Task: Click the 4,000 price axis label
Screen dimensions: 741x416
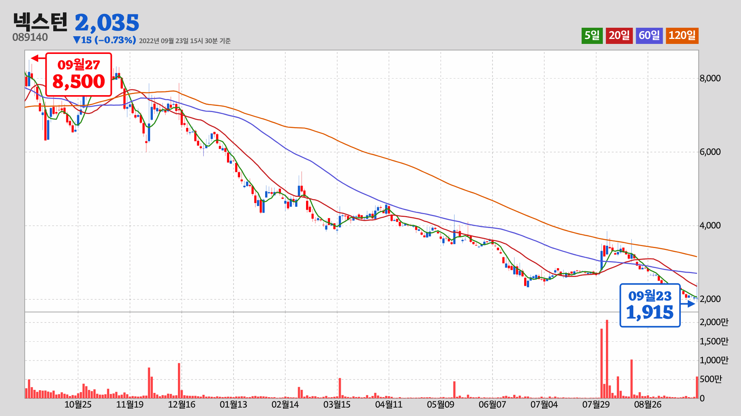Action: 710,225
